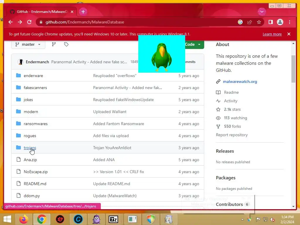This screenshot has height=225, width=300.
Task: Reload the page with refresh icon
Action: [x=29, y=22]
